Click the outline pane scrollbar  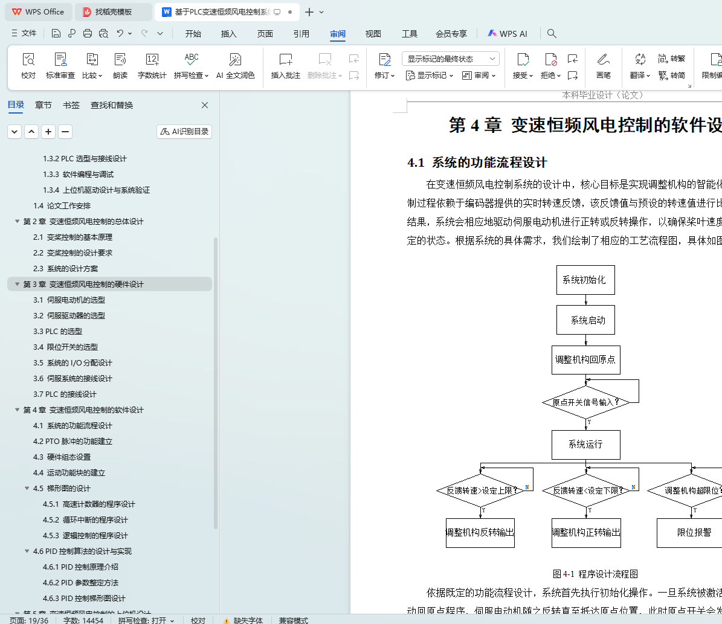pyautogui.click(x=216, y=382)
